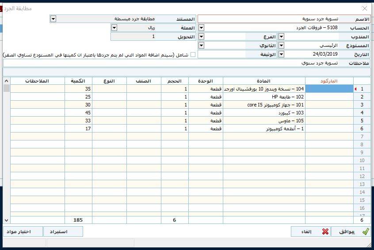This screenshot has height=250, width=374.
Task: Click the table scrollbar up arrow
Action: [x=7, y=81]
